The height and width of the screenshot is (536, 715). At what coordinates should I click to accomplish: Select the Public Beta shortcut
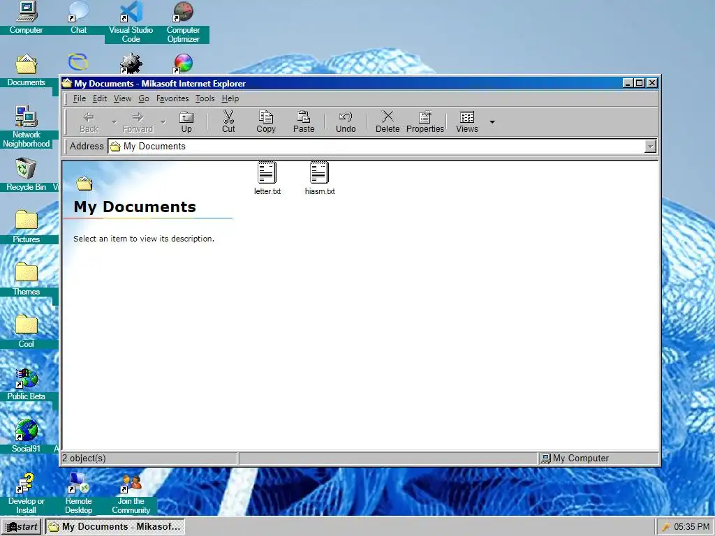[26, 385]
